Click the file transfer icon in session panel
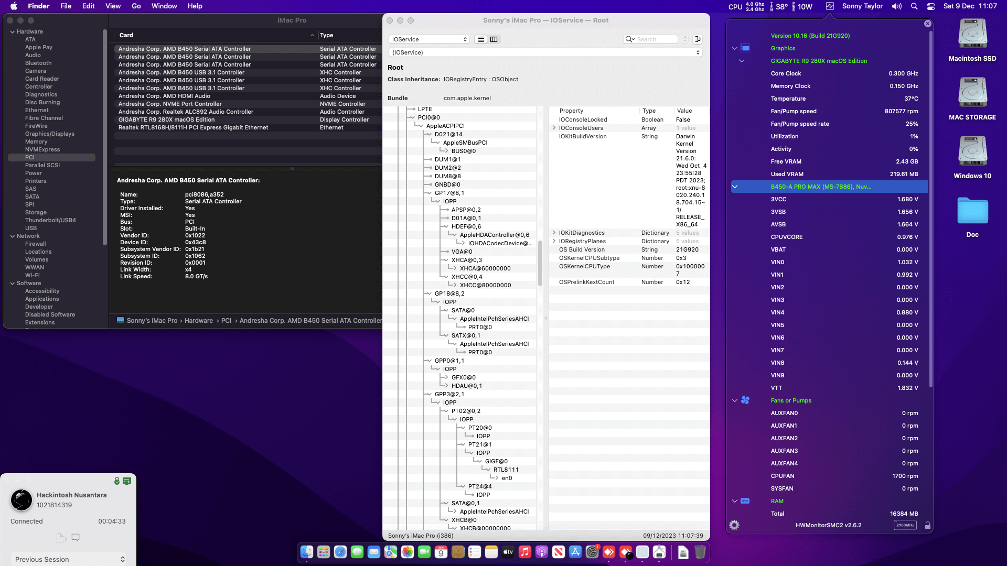 click(x=61, y=538)
